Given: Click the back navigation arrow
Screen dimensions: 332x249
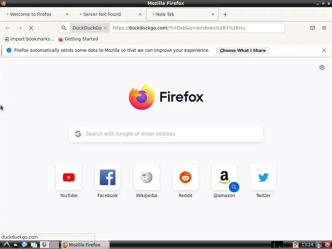Looking at the screenshot, I should 8,28.
